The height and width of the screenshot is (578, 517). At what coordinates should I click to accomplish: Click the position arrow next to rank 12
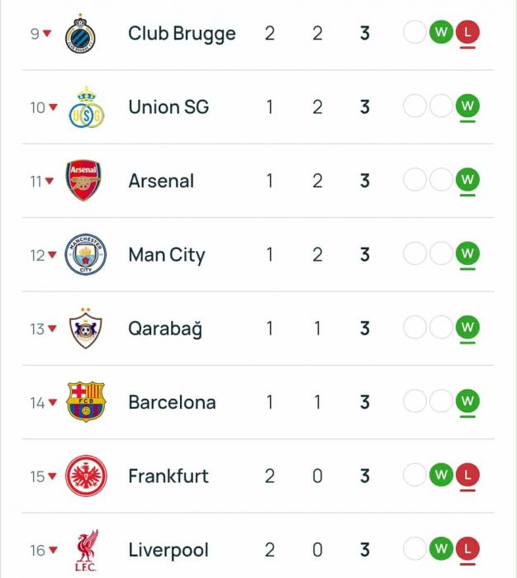52,255
